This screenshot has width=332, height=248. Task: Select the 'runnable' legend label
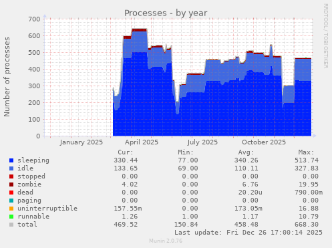[x=33, y=217]
